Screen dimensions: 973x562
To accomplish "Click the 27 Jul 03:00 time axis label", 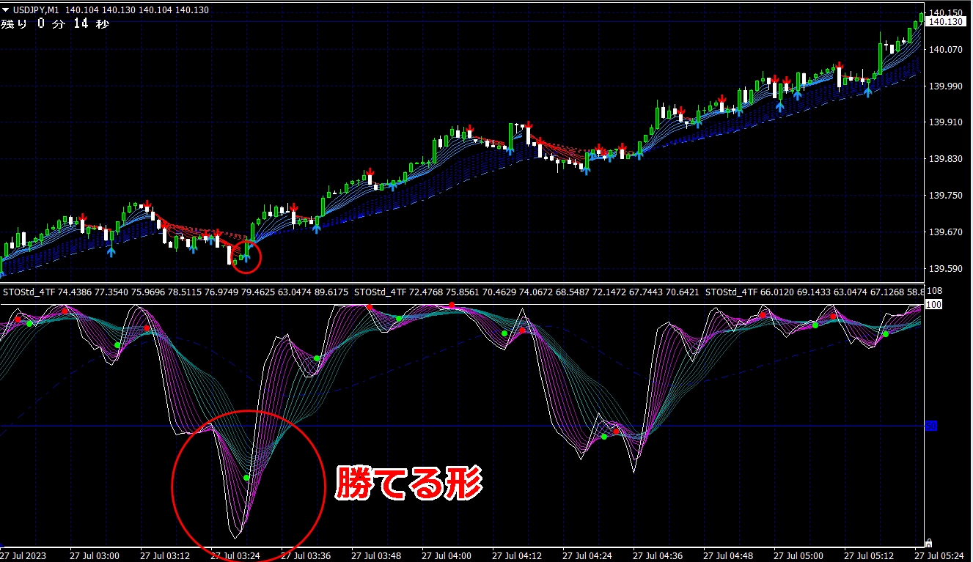I will 93,555.
